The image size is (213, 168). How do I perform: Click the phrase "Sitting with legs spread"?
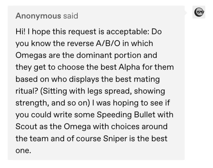coord(86,91)
